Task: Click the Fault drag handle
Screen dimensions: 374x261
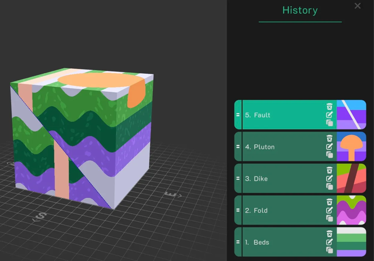Action: pos(238,115)
